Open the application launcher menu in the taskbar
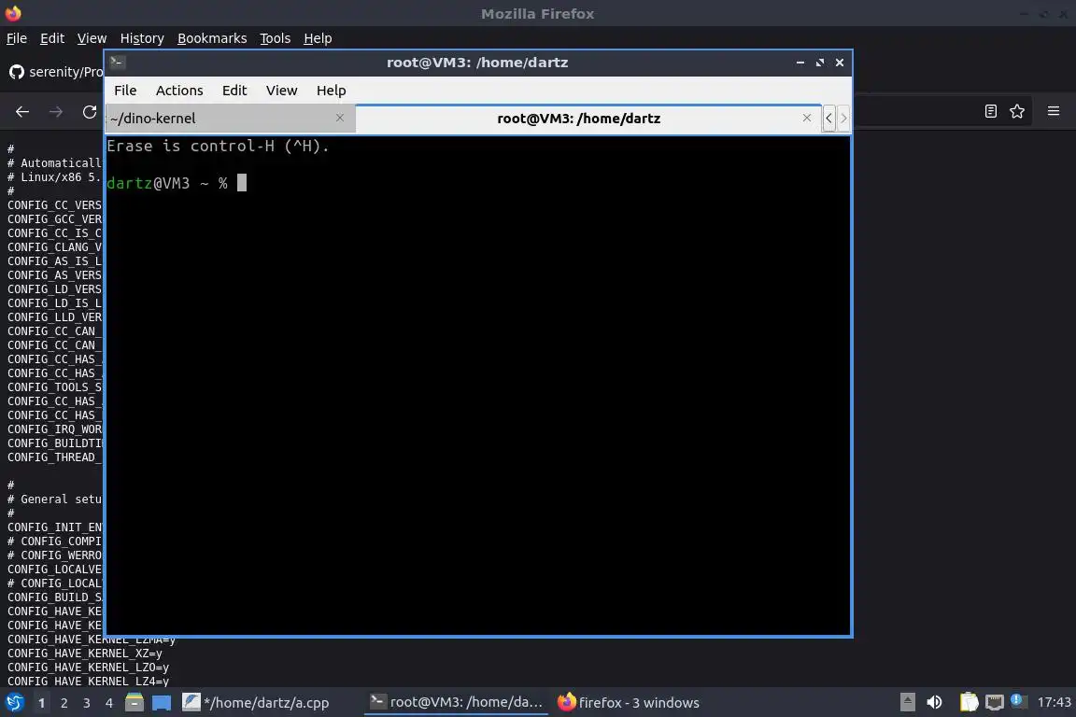1076x717 pixels. (14, 703)
